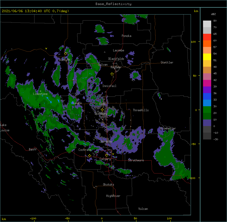Select the Strathmore label
This screenshot has width=227, height=222.
pyautogui.click(x=136, y=160)
